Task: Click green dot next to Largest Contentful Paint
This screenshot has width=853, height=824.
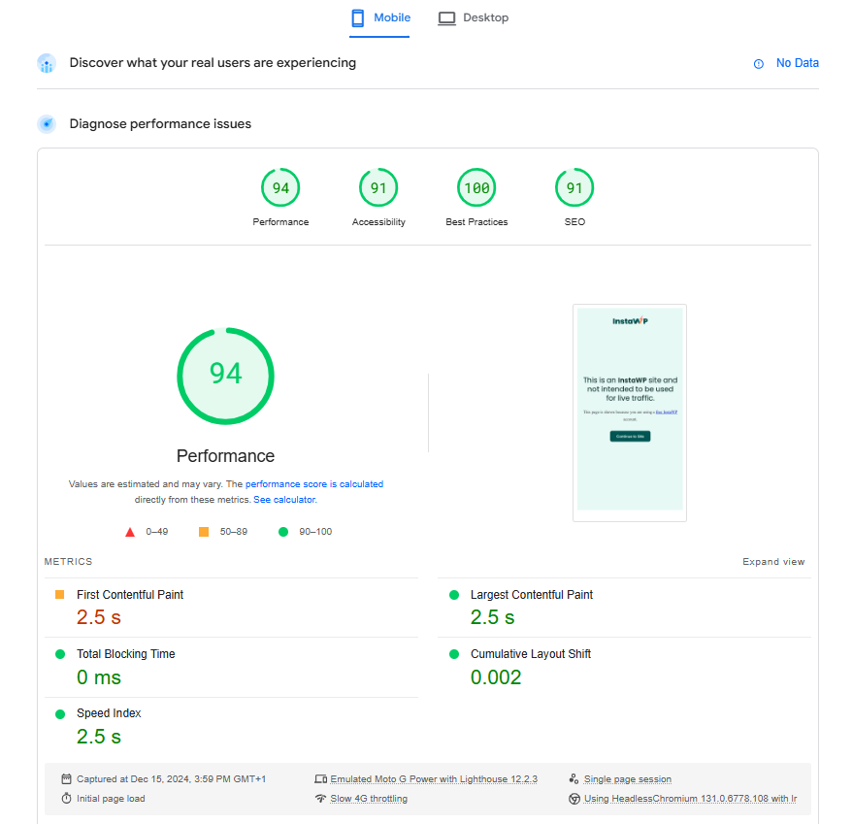Action: (x=454, y=595)
